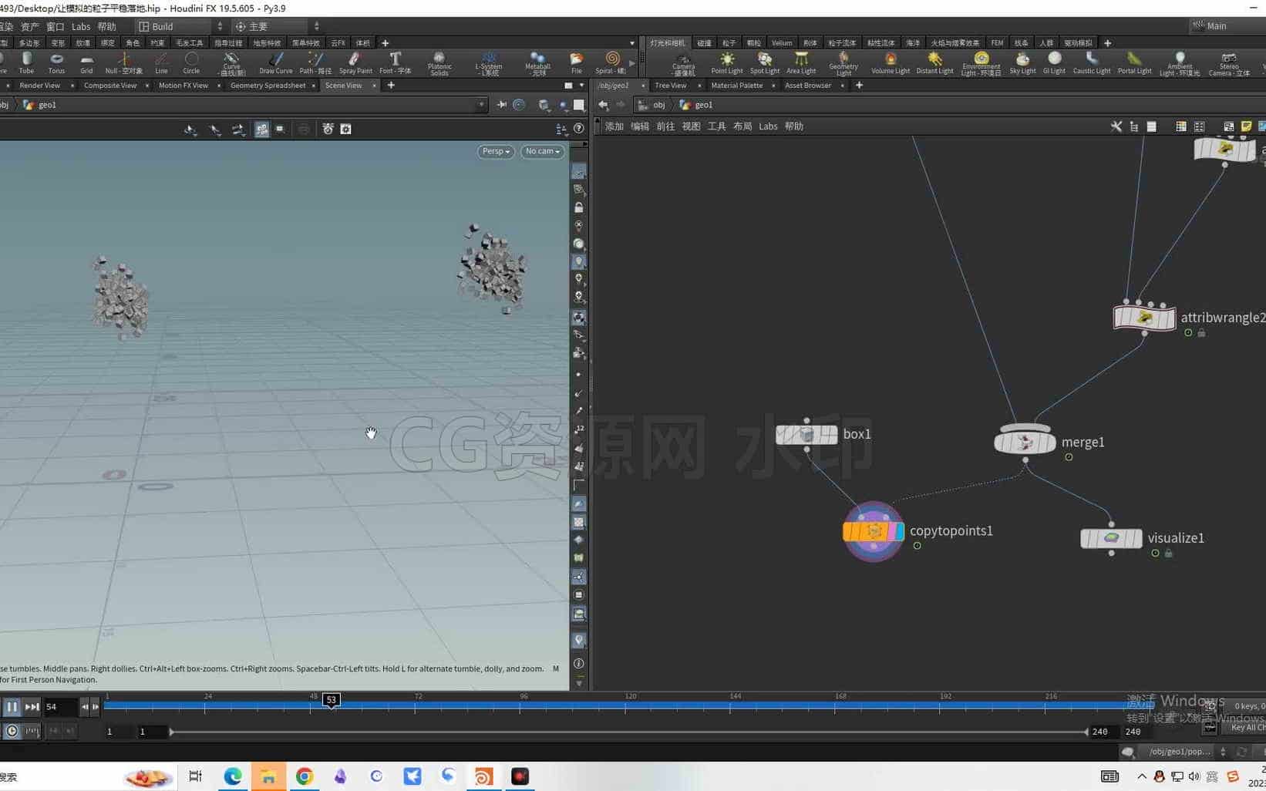Click the current frame number field
This screenshot has height=791, width=1266.
point(60,707)
